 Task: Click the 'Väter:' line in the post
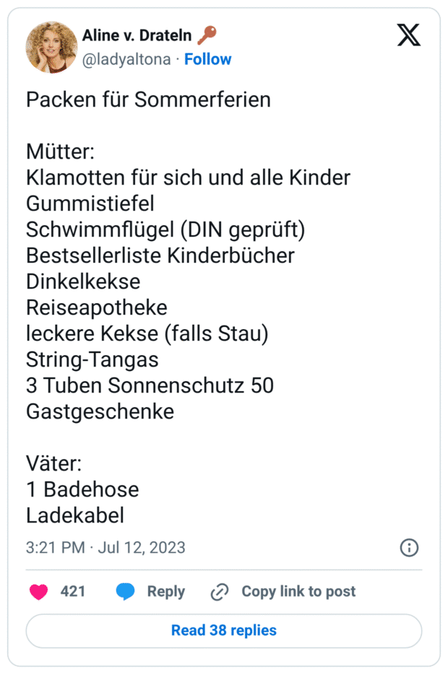pos(53,463)
